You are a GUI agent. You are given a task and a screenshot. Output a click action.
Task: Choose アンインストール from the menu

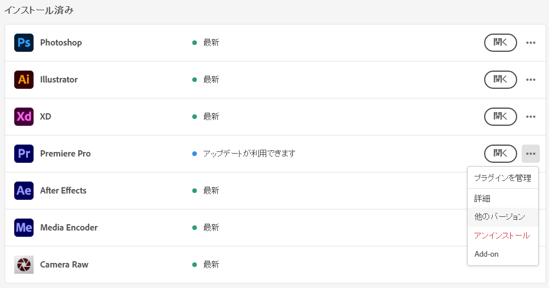pyautogui.click(x=502, y=236)
